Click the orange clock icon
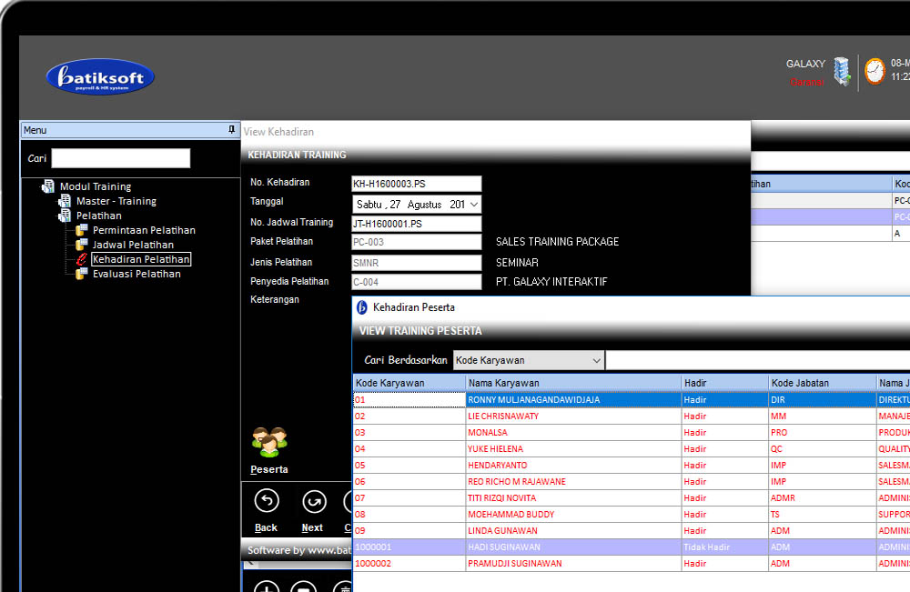This screenshot has height=592, width=910. (x=875, y=71)
